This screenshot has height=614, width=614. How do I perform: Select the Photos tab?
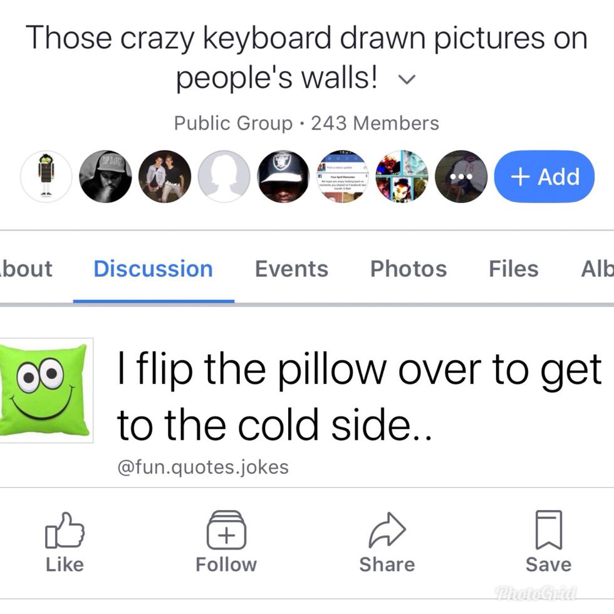[408, 269]
